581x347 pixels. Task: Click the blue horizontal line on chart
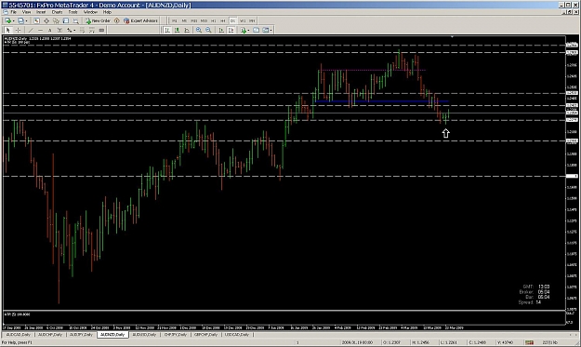(382, 100)
